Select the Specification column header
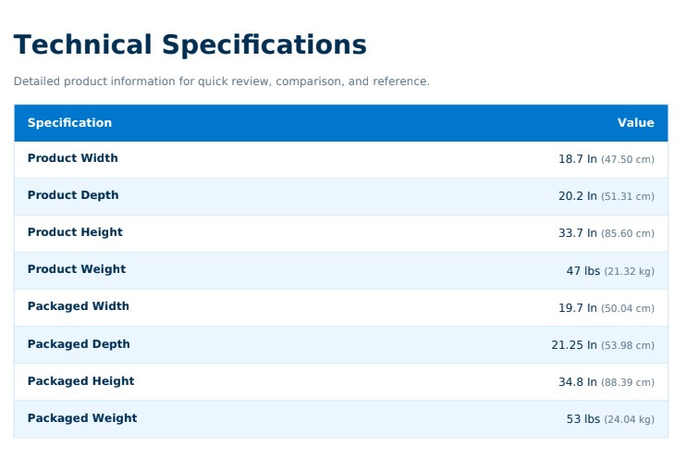 point(69,123)
